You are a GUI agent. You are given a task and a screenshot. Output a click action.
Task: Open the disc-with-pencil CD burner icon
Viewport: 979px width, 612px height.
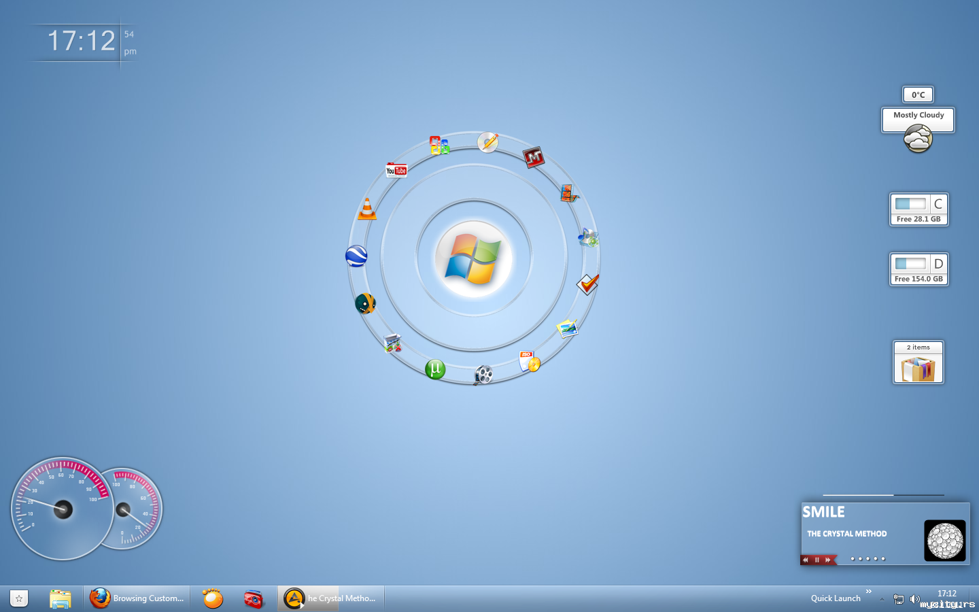pos(487,142)
